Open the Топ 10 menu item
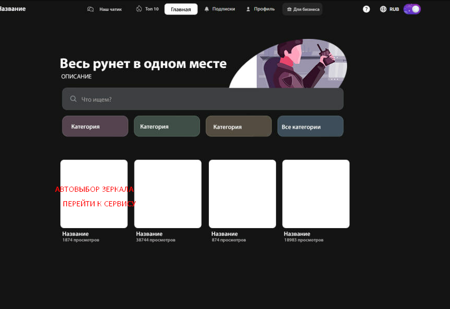Screen dimensions: 450x309 point(152,9)
